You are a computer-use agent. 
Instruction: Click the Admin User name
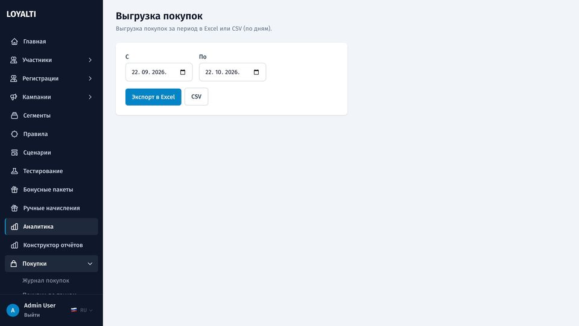(40, 305)
